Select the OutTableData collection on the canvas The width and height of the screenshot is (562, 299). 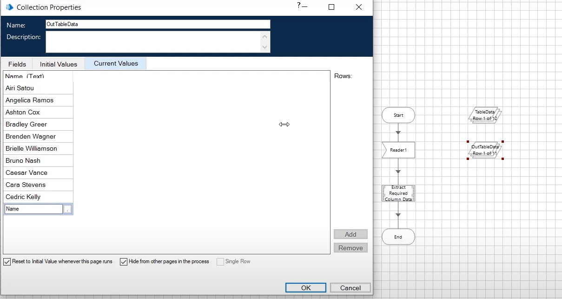point(485,150)
